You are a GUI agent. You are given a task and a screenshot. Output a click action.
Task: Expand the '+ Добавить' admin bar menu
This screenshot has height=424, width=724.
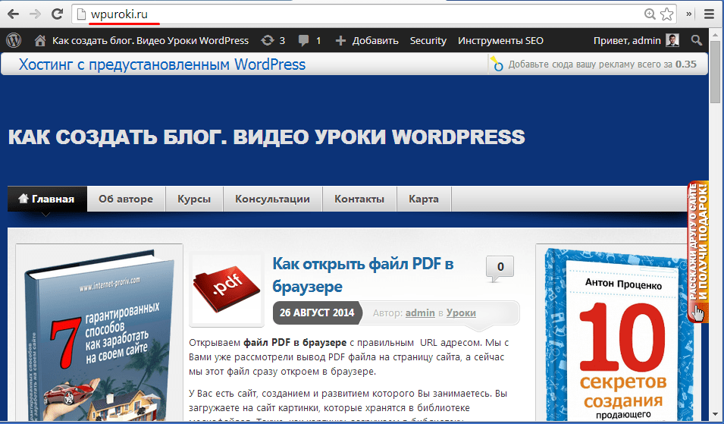click(x=366, y=40)
